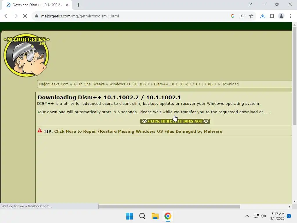Open Chrome profile menu
The width and height of the screenshot is (297, 223).
click(281, 16)
